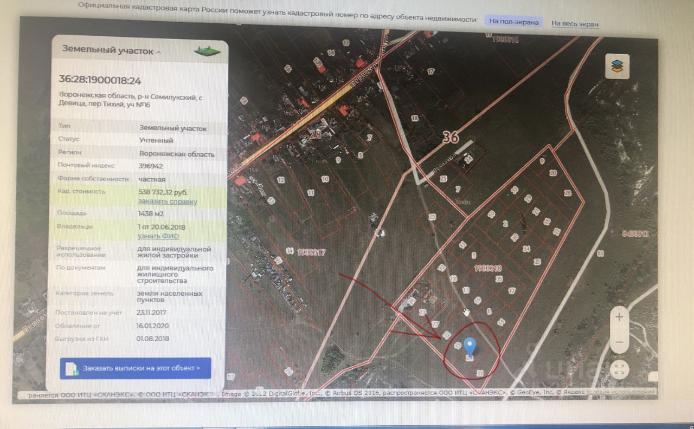Open the map layers switcher icon

point(617,66)
